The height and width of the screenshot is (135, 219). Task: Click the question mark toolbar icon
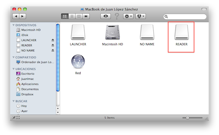117,16
